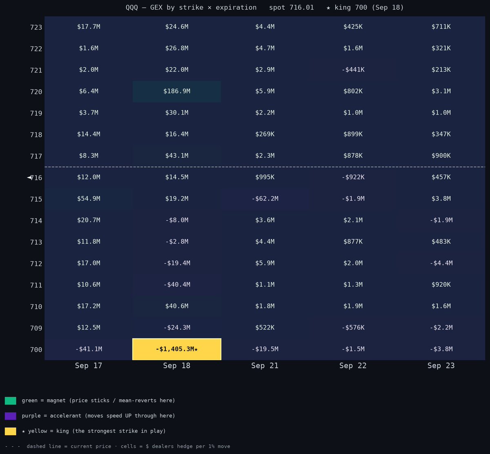Select strike label 700

tap(36, 350)
